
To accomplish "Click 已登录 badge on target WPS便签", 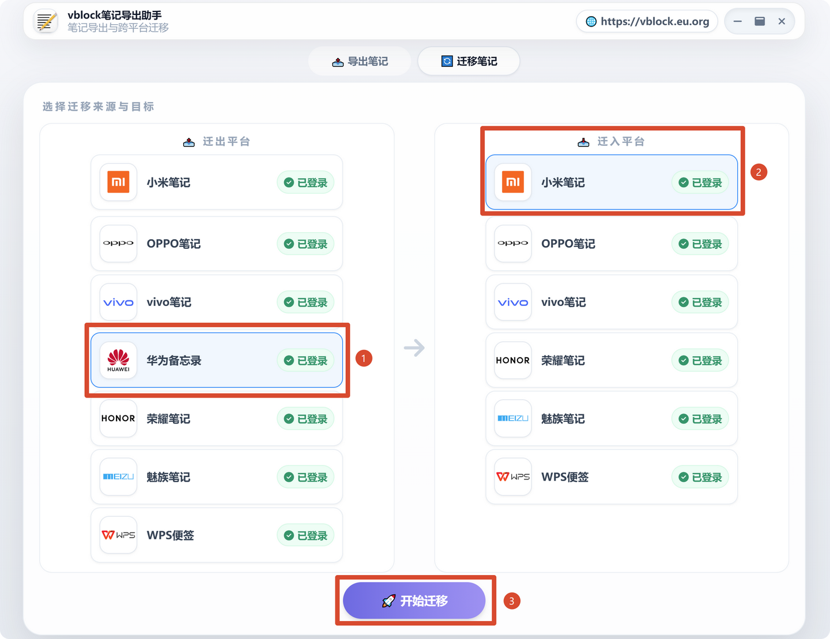I will (x=700, y=477).
